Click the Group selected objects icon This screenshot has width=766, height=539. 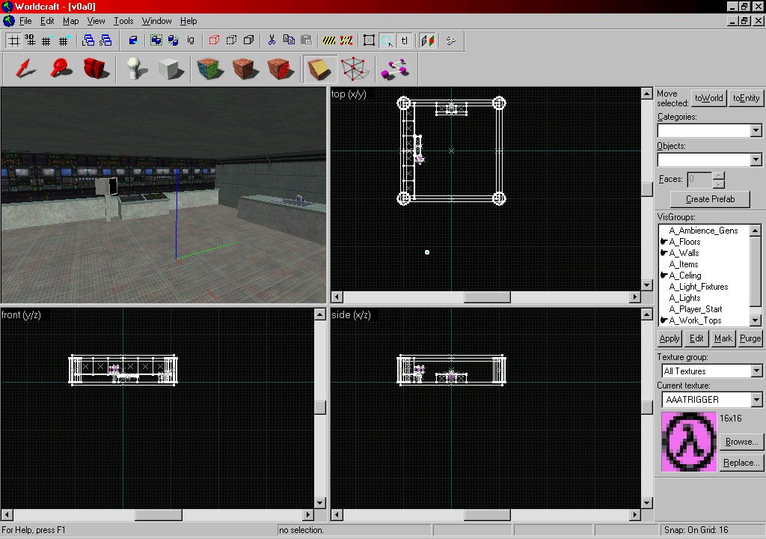point(156,40)
